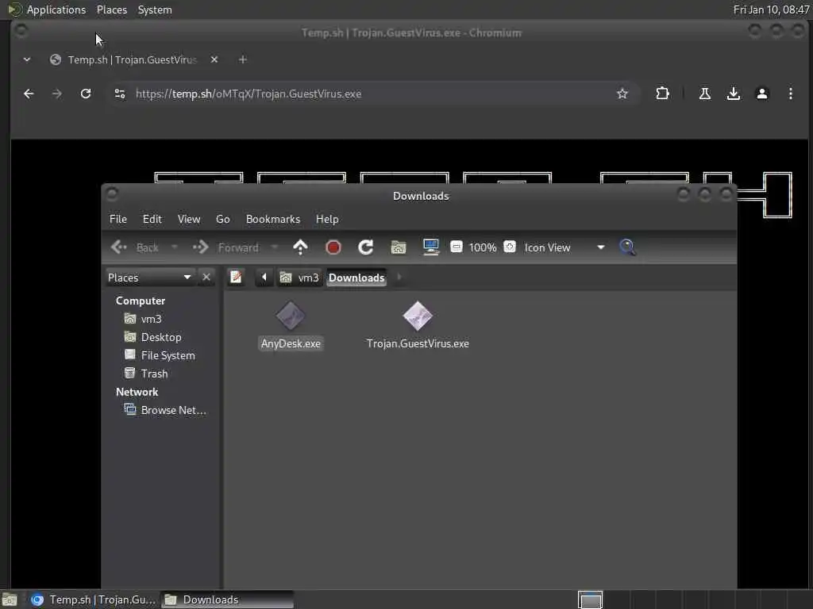Viewport: 813px width, 609px height.
Task: Open the Go menu
Action: tap(222, 219)
